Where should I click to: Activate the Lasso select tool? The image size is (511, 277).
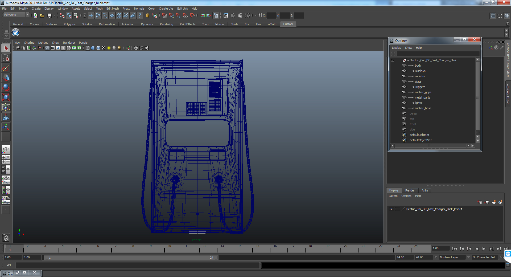pyautogui.click(x=6, y=58)
